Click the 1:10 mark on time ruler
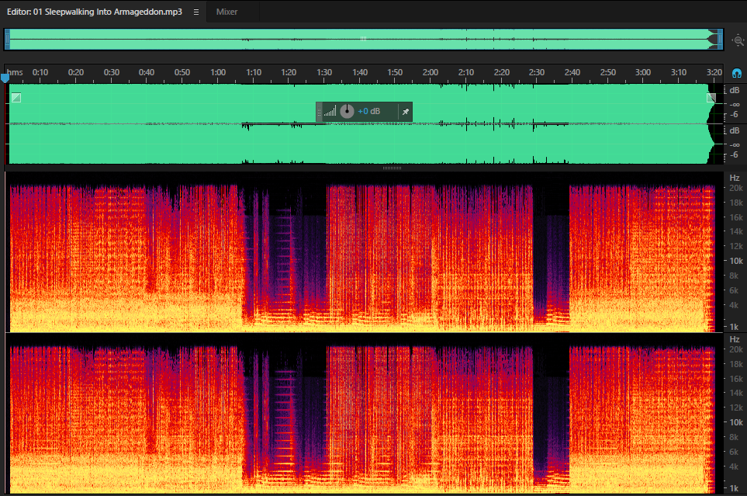 tap(254, 72)
